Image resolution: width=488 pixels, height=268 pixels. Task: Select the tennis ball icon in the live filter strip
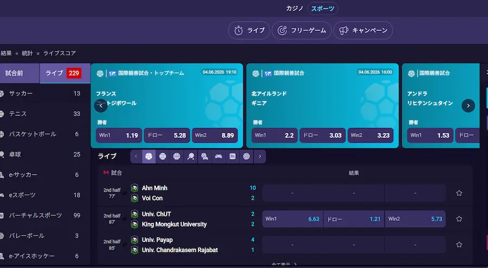pos(163,156)
